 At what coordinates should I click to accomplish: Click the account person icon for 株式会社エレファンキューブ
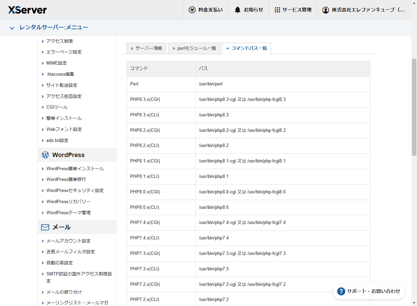pyautogui.click(x=325, y=10)
